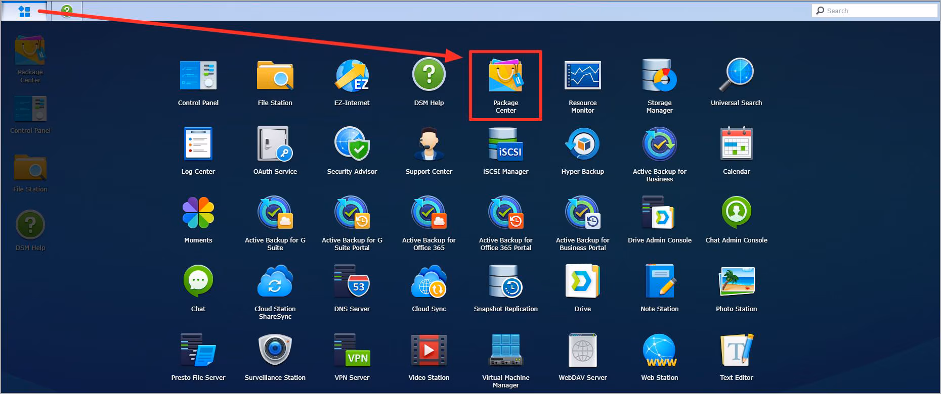
Task: Open the dimmed Control Panel desktop shortcut
Action: (x=30, y=115)
